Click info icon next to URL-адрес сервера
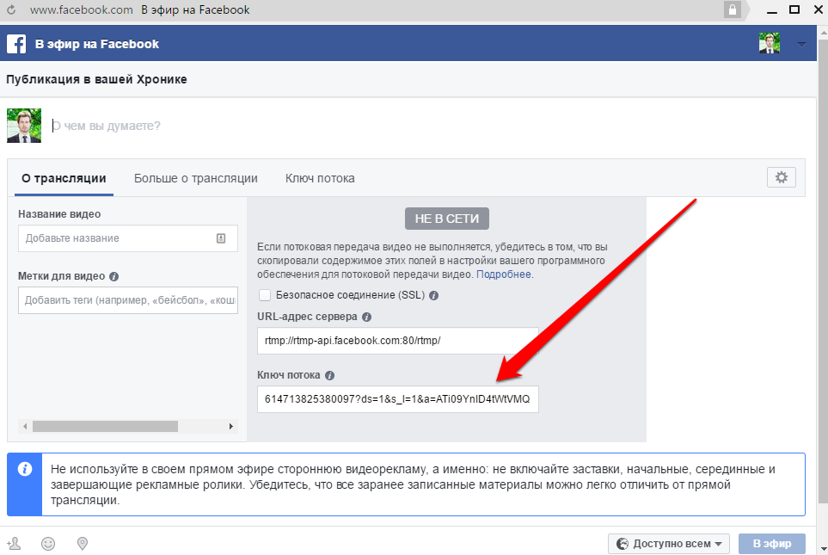Viewport: 828px width, 555px height. pos(366,318)
